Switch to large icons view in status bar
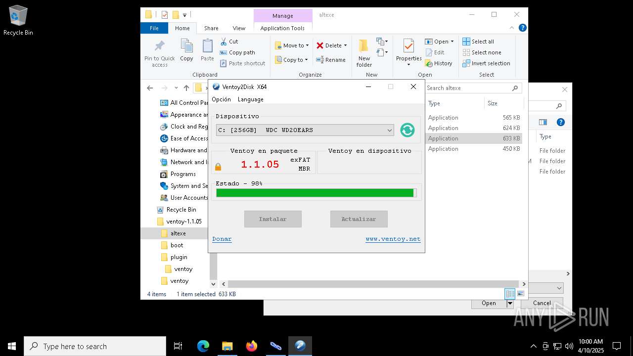Viewport: 633px width, 356px height. point(520,294)
